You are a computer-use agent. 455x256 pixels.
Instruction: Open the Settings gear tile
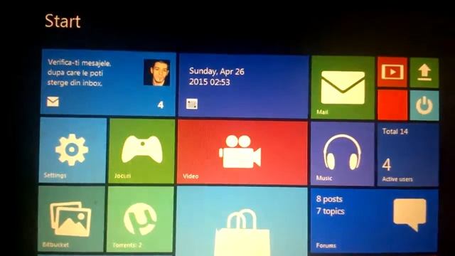click(x=73, y=150)
